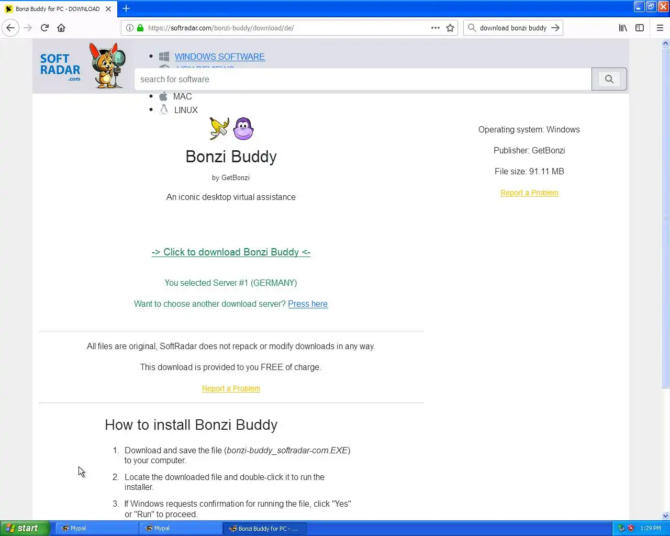Click to download Bonzi Buddy link
This screenshot has height=536, width=670.
(x=231, y=252)
